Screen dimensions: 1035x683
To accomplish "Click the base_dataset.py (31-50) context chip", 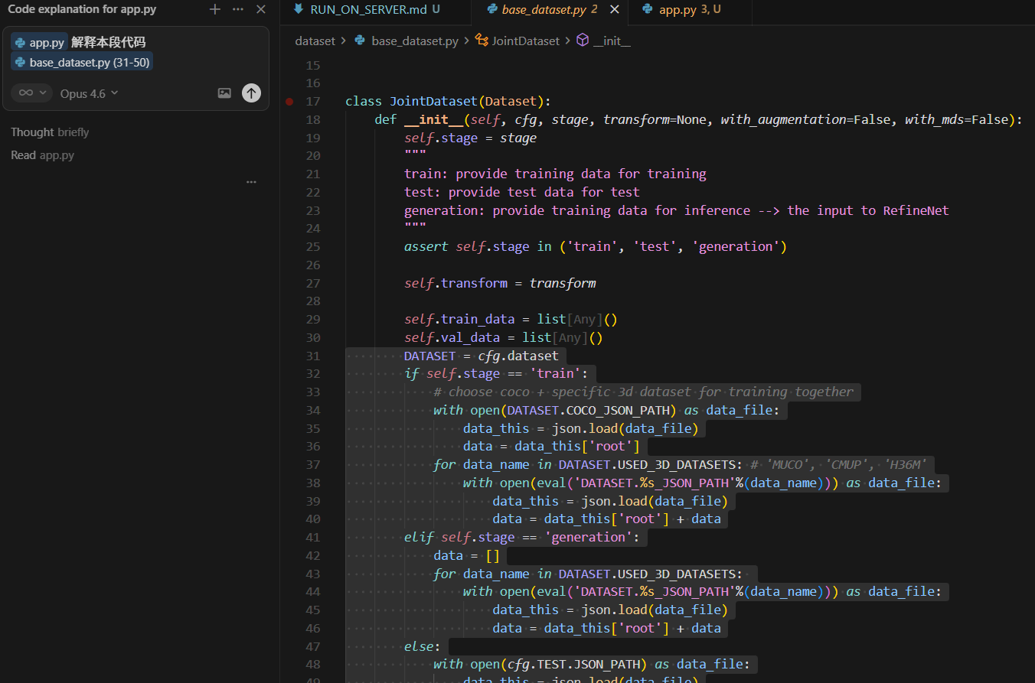I will click(82, 63).
